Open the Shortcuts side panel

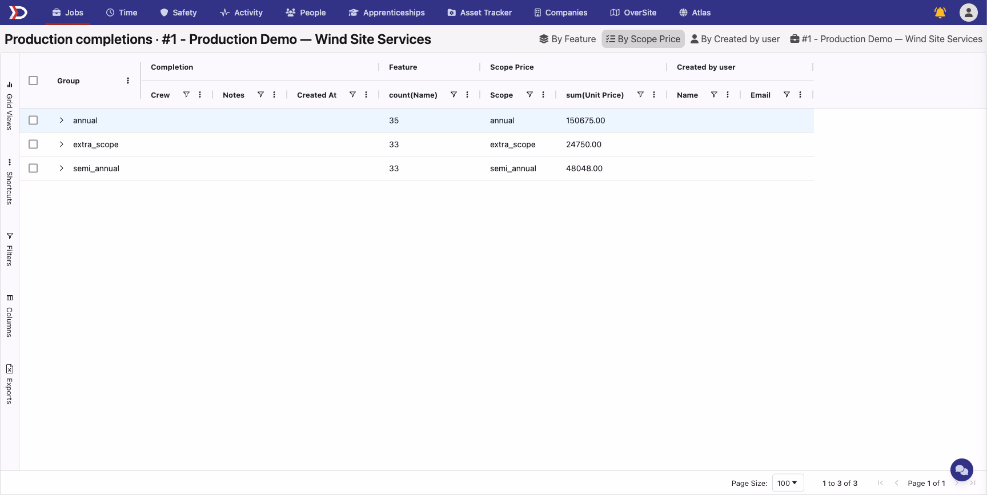10,183
